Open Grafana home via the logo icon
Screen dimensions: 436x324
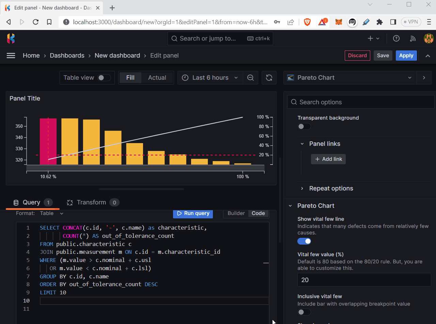point(11,38)
